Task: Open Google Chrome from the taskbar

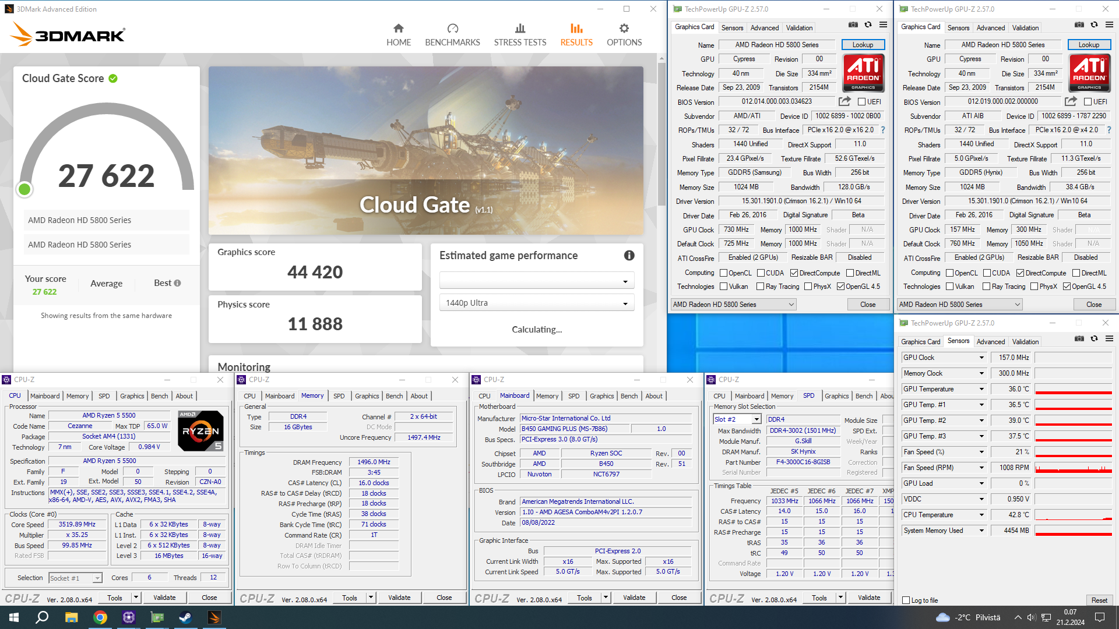Action: [100, 617]
